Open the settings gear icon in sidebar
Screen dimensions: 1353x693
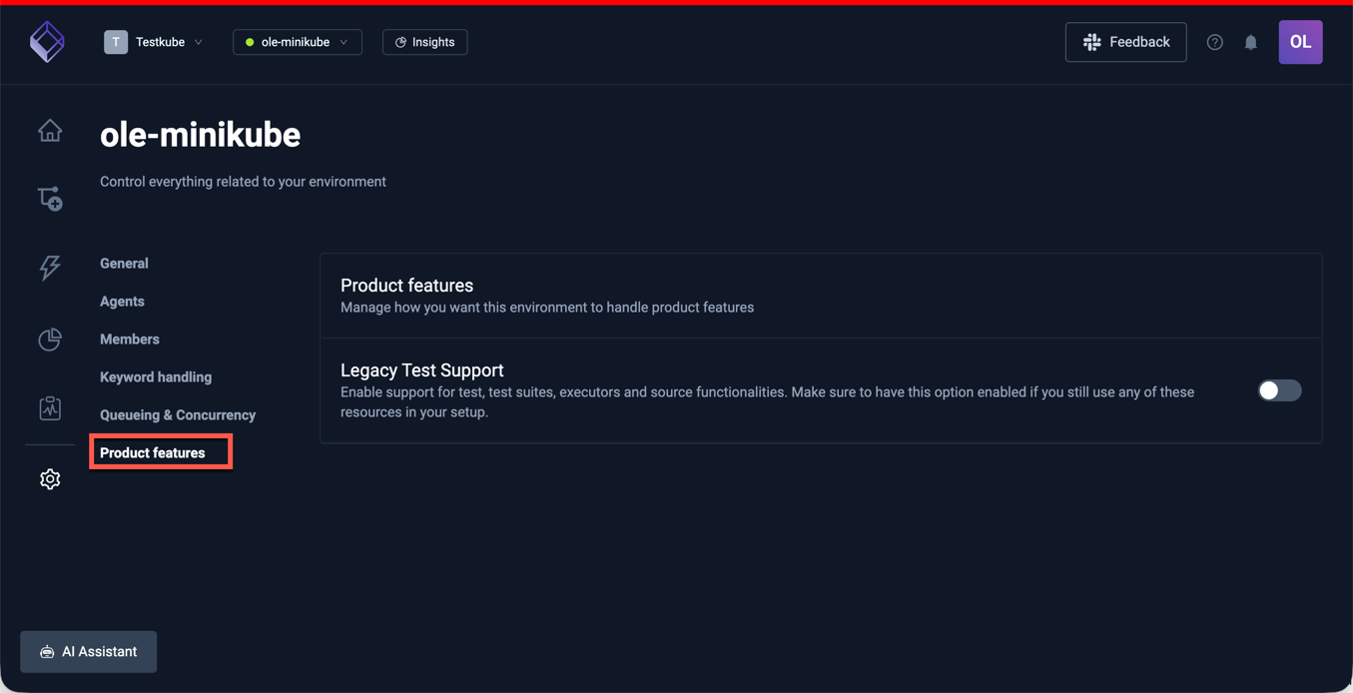(49, 478)
